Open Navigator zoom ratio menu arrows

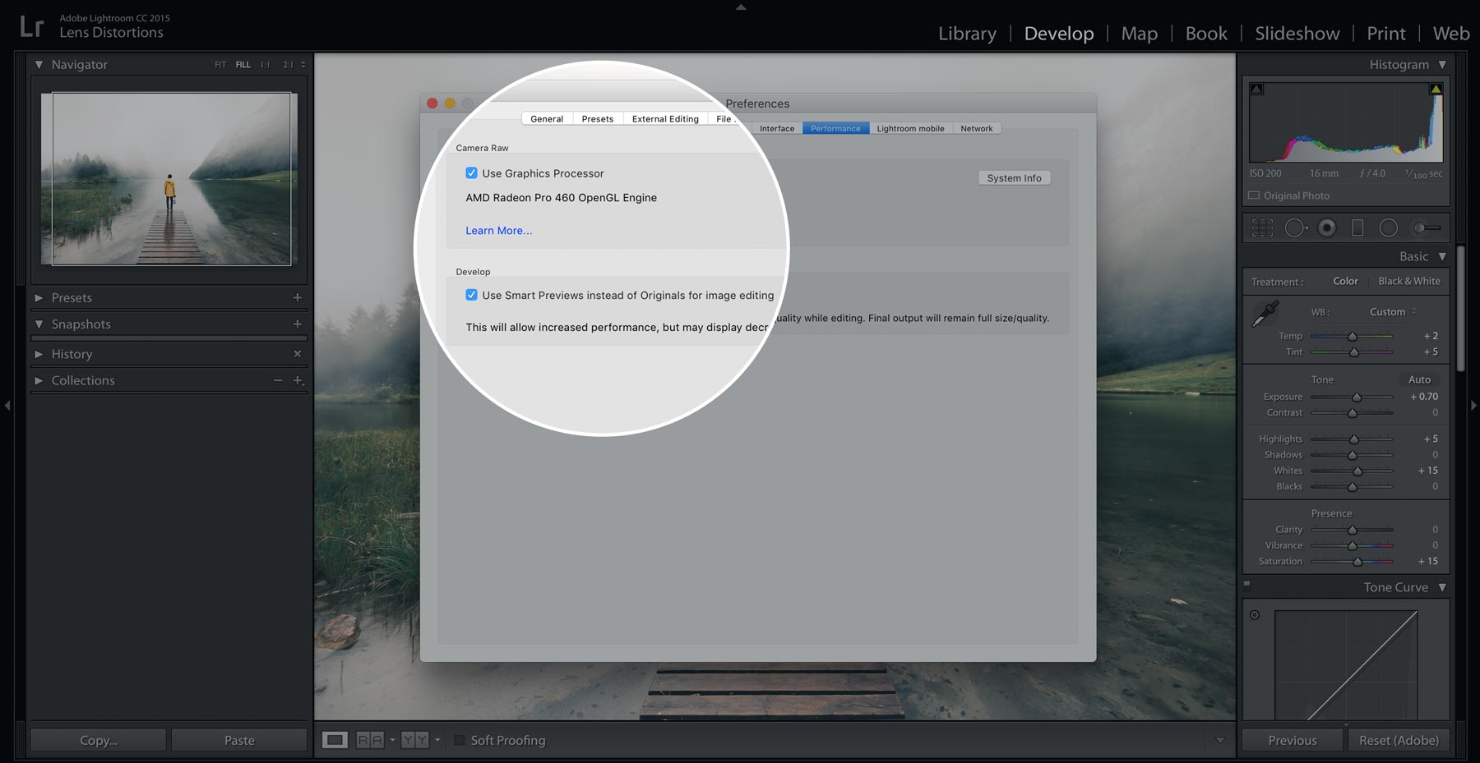(x=303, y=65)
